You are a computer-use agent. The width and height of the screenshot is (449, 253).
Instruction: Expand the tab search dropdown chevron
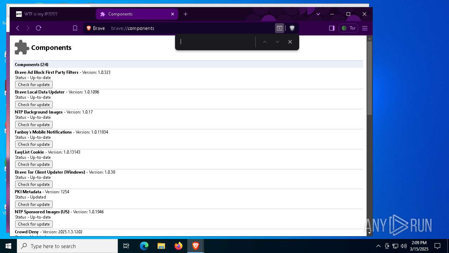pos(318,14)
